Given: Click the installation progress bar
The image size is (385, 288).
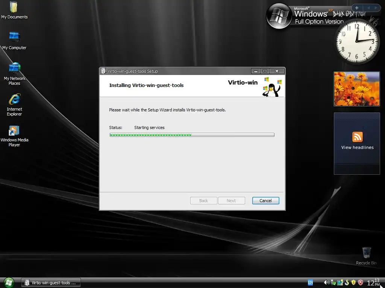Looking at the screenshot, I should (x=192, y=135).
